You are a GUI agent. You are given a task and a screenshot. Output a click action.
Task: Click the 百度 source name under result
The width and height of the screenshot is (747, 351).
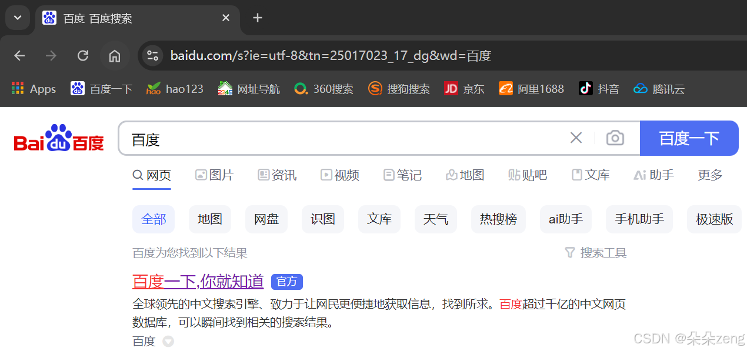point(144,341)
